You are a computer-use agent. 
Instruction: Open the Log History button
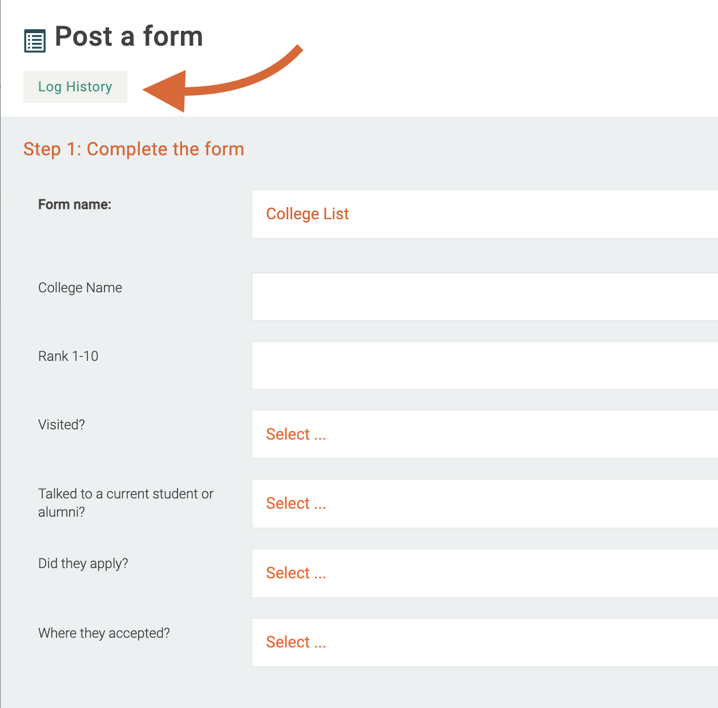[75, 87]
